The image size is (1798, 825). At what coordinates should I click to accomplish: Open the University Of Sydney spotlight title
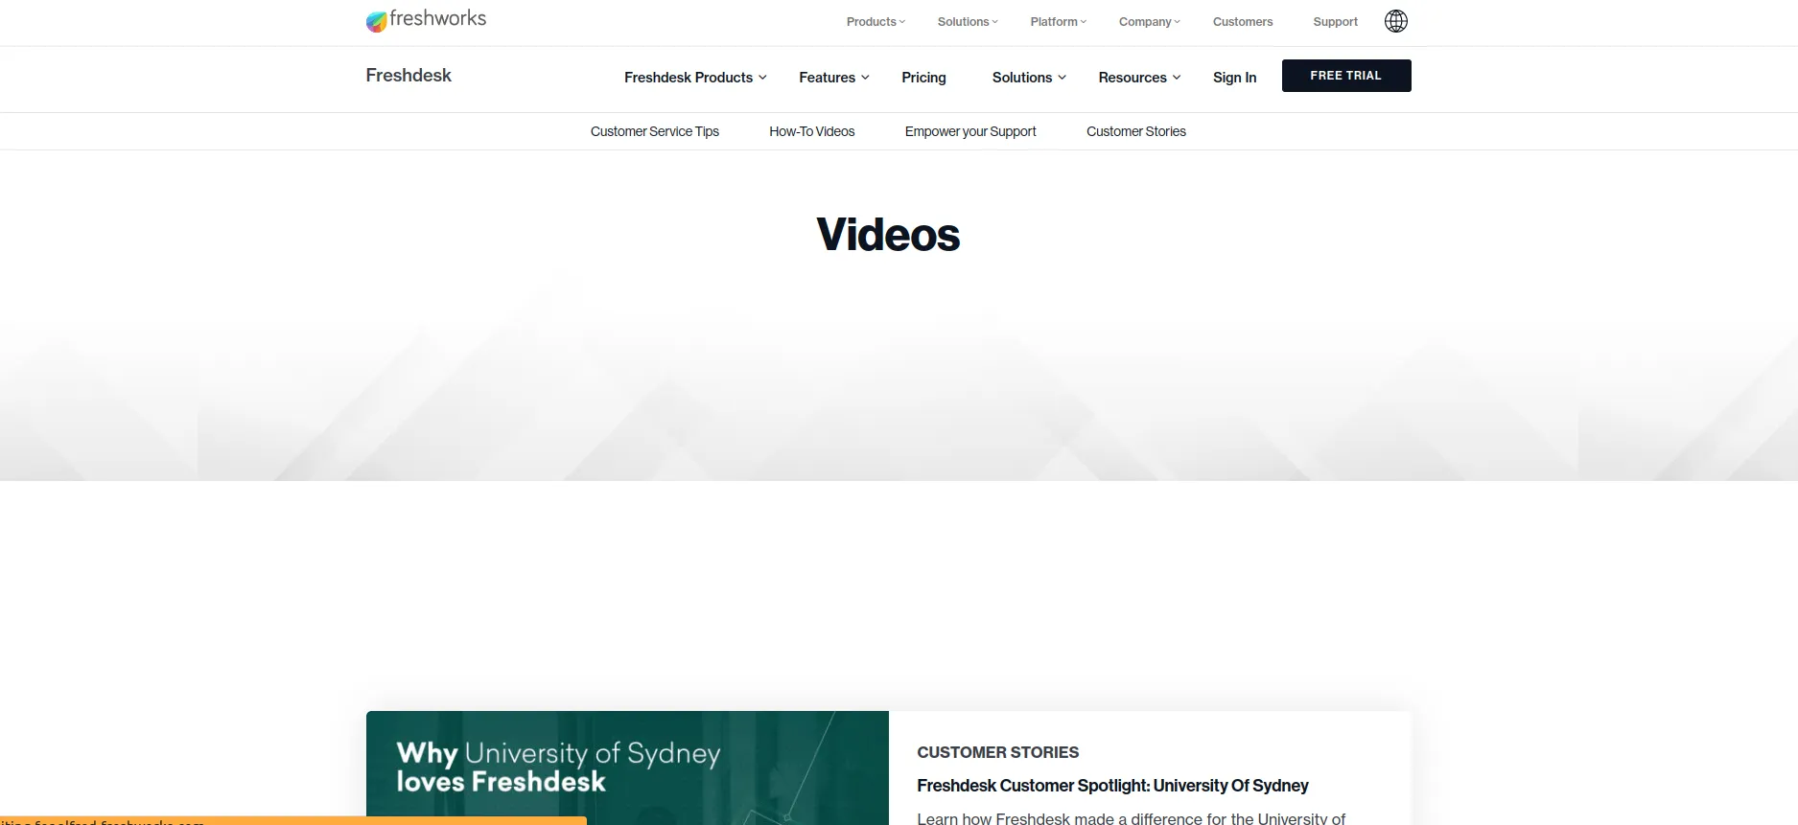[x=1112, y=786]
